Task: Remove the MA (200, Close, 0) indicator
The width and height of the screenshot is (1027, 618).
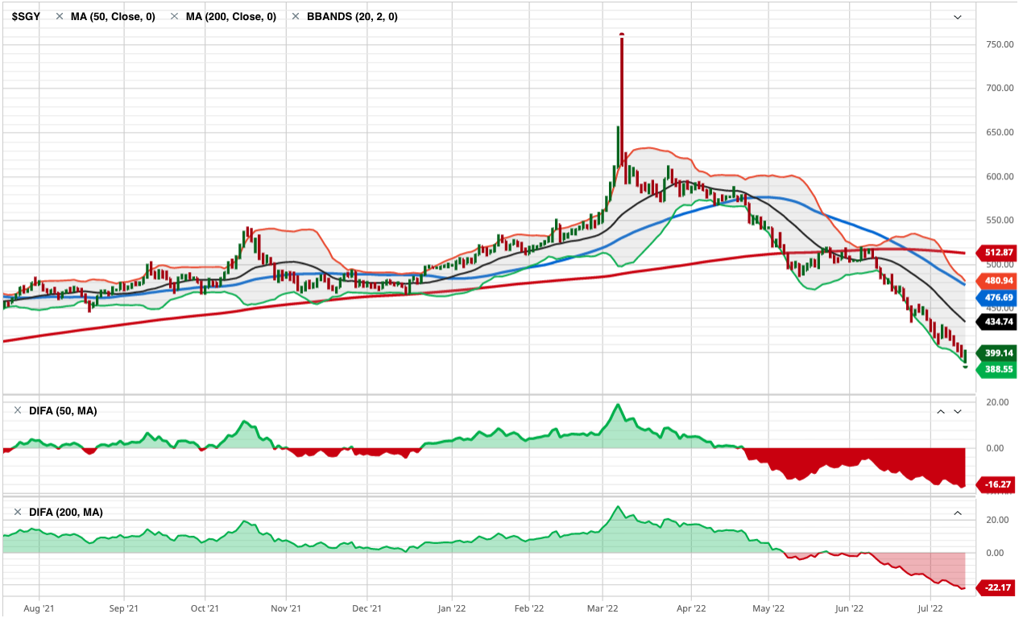Action: click(175, 16)
